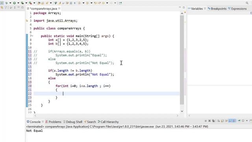Image resolution: width=252 pixels, height=142 pixels.
Task: Collapse the main method fold at line 7
Action: click(32, 36)
